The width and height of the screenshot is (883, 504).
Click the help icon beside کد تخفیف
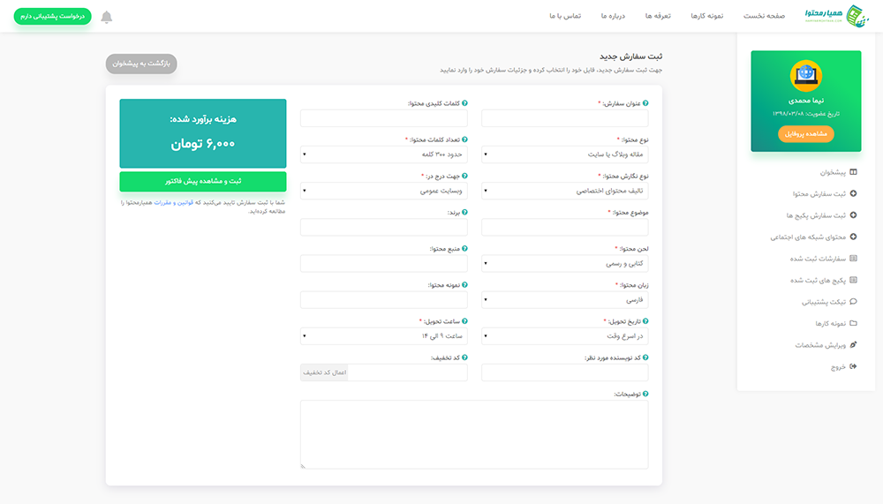[x=464, y=357]
